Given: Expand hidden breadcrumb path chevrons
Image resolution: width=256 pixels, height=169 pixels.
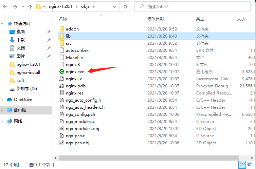Looking at the screenshot, I should pos(44,7).
